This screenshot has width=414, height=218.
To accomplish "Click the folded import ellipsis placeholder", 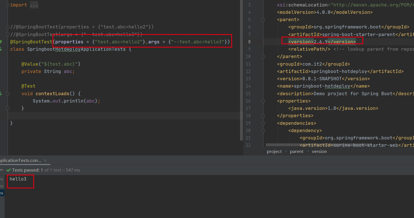I will coord(34,5).
